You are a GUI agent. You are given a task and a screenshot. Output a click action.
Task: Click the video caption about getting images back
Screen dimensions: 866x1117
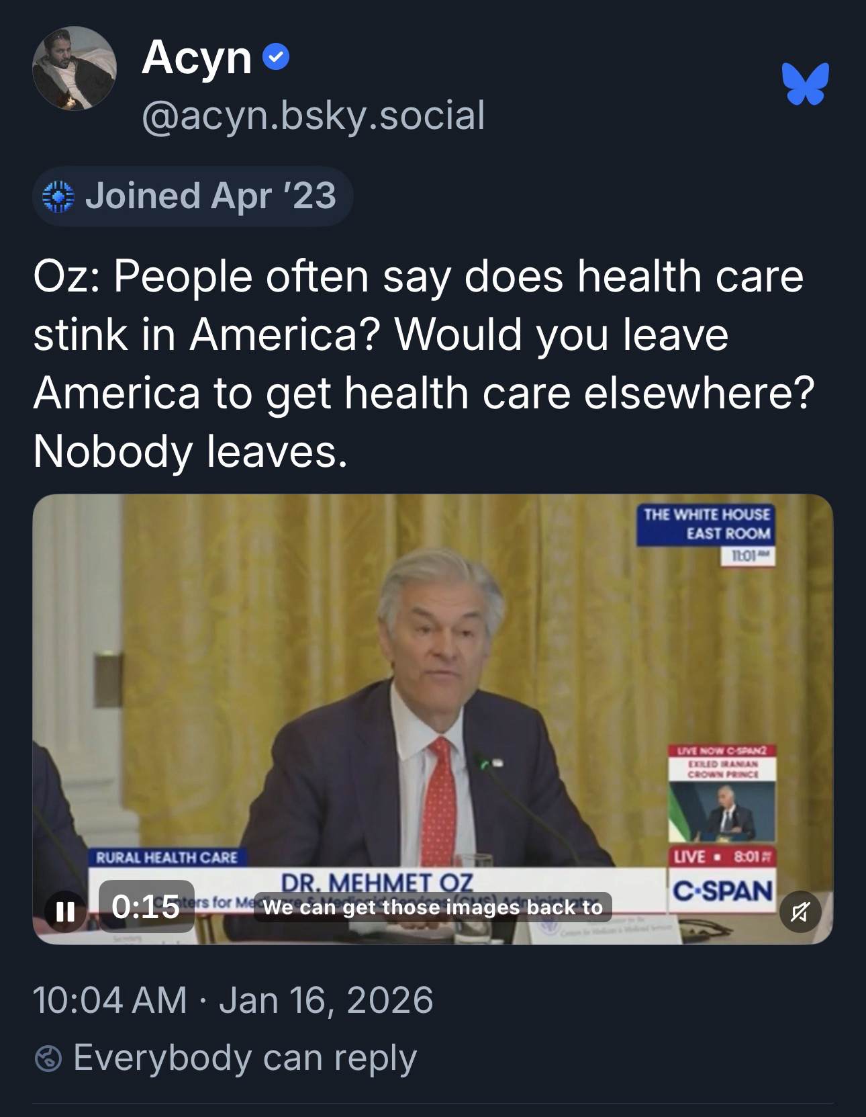[x=433, y=907]
